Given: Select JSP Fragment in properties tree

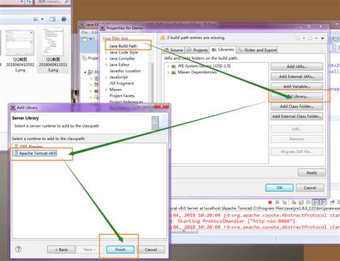Looking at the screenshot, I should (121, 83).
